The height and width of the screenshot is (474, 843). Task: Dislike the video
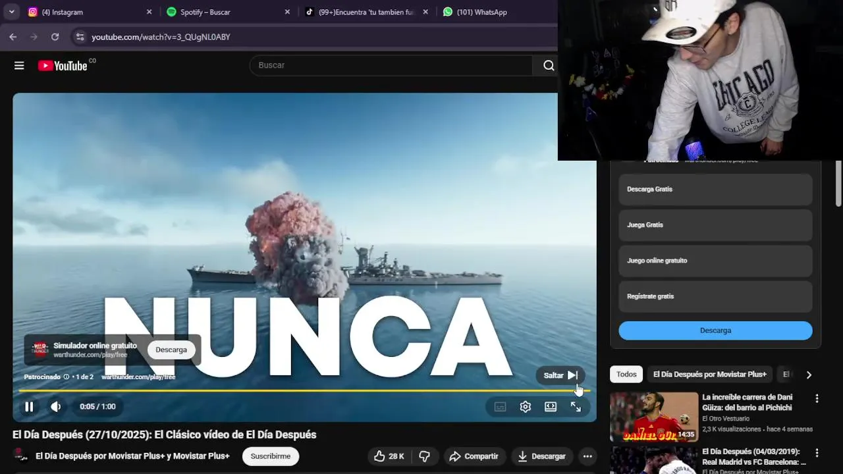coord(425,456)
